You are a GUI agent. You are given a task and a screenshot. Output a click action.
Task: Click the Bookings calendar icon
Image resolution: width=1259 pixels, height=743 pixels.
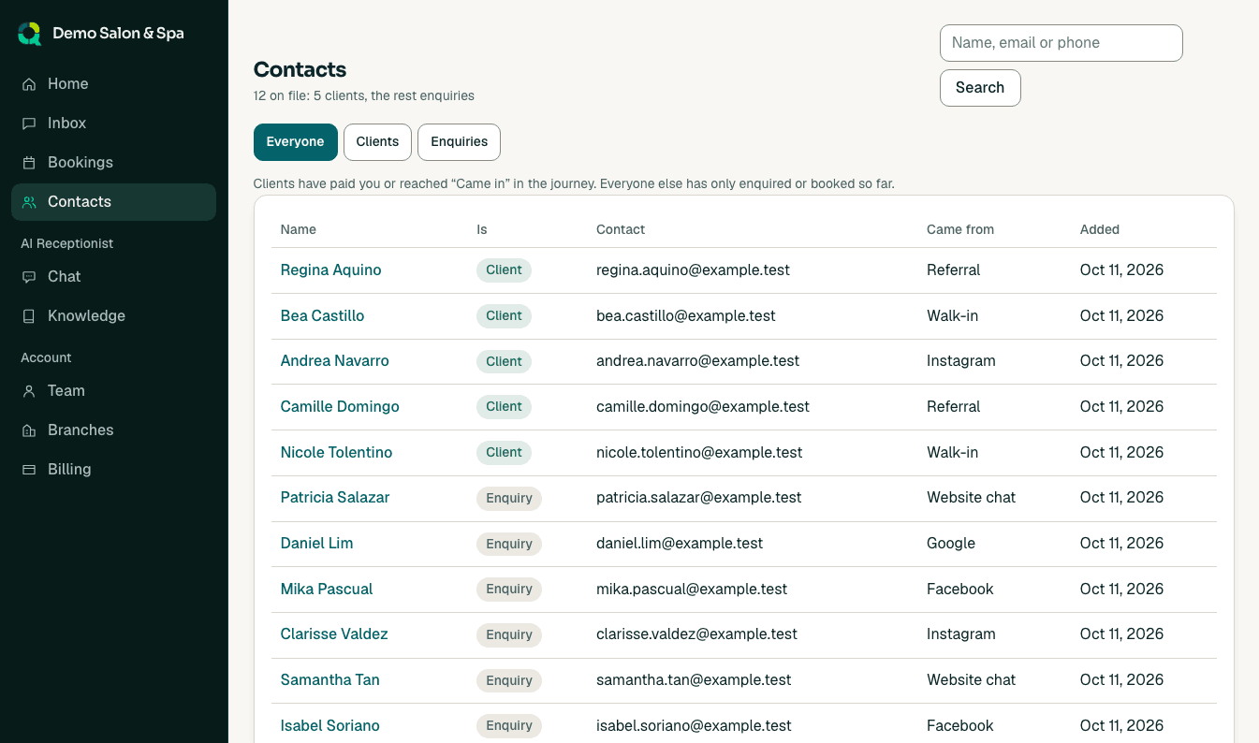29,163
